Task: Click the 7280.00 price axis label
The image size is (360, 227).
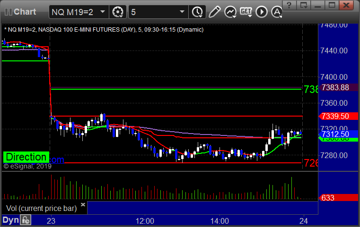Action: click(x=334, y=156)
